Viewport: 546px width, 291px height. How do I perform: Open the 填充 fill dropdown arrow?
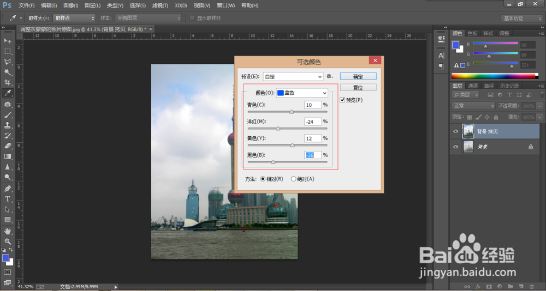540,117
